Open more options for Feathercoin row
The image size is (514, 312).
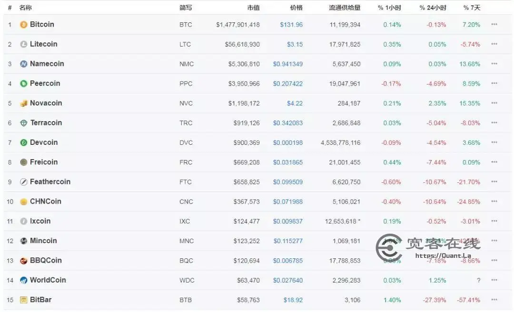coord(494,181)
